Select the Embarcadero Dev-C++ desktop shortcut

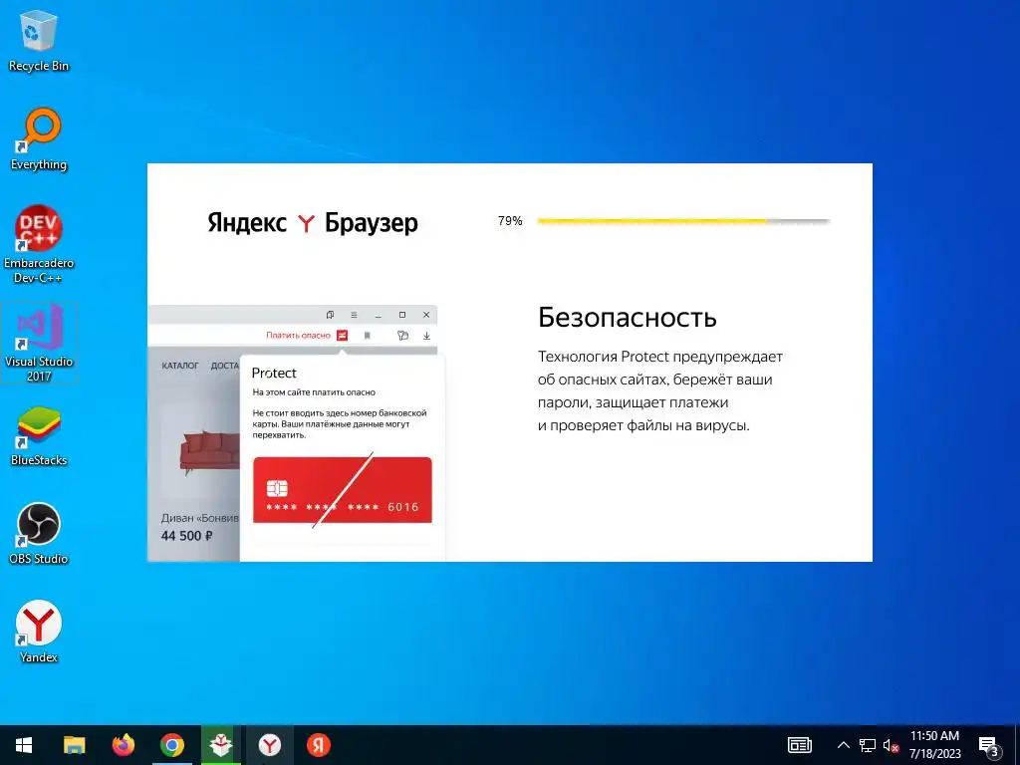39,245
